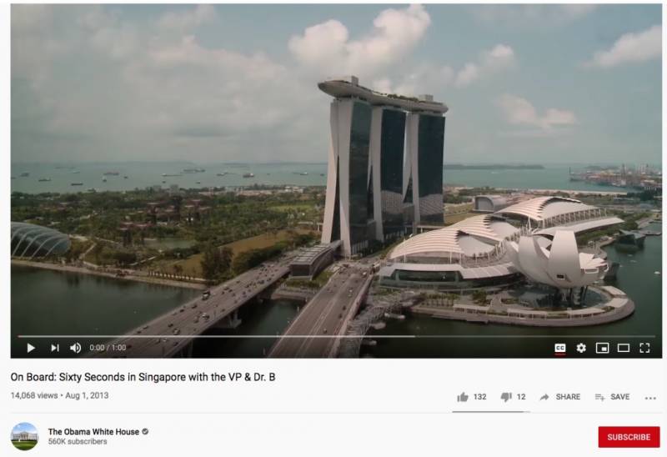The width and height of the screenshot is (667, 457).
Task: Subscribe to The Obama White House
Action: [629, 437]
